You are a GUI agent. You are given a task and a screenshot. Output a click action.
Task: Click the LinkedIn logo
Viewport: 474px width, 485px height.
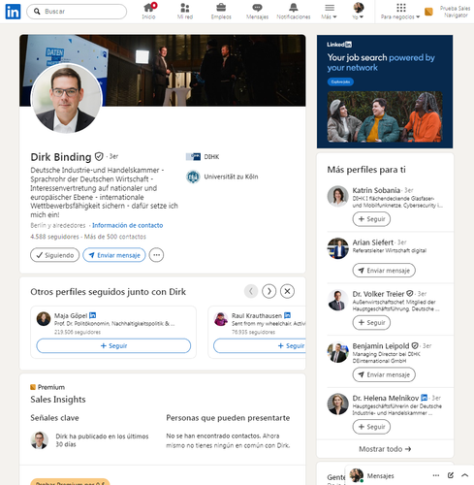13,12
